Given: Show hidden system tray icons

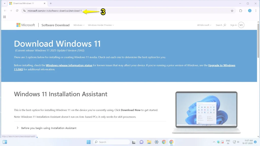Looking at the screenshot, I should coord(214,142).
